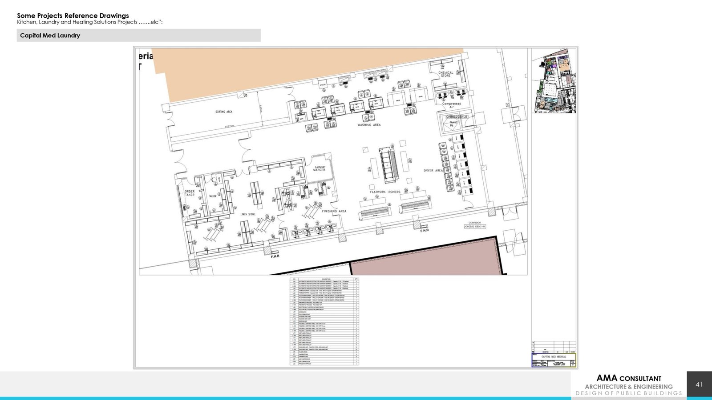Viewport: 712px width, 400px height.
Task: Click the Order Taker room
Action: (190, 193)
